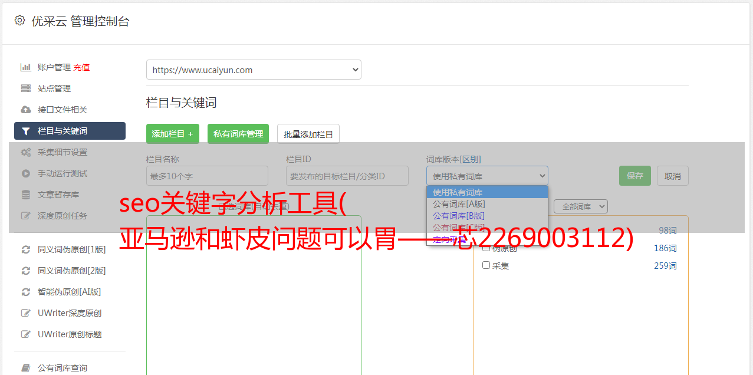Click the play circle icon for 手动运行测试
This screenshot has height=375, width=753.
[x=25, y=173]
